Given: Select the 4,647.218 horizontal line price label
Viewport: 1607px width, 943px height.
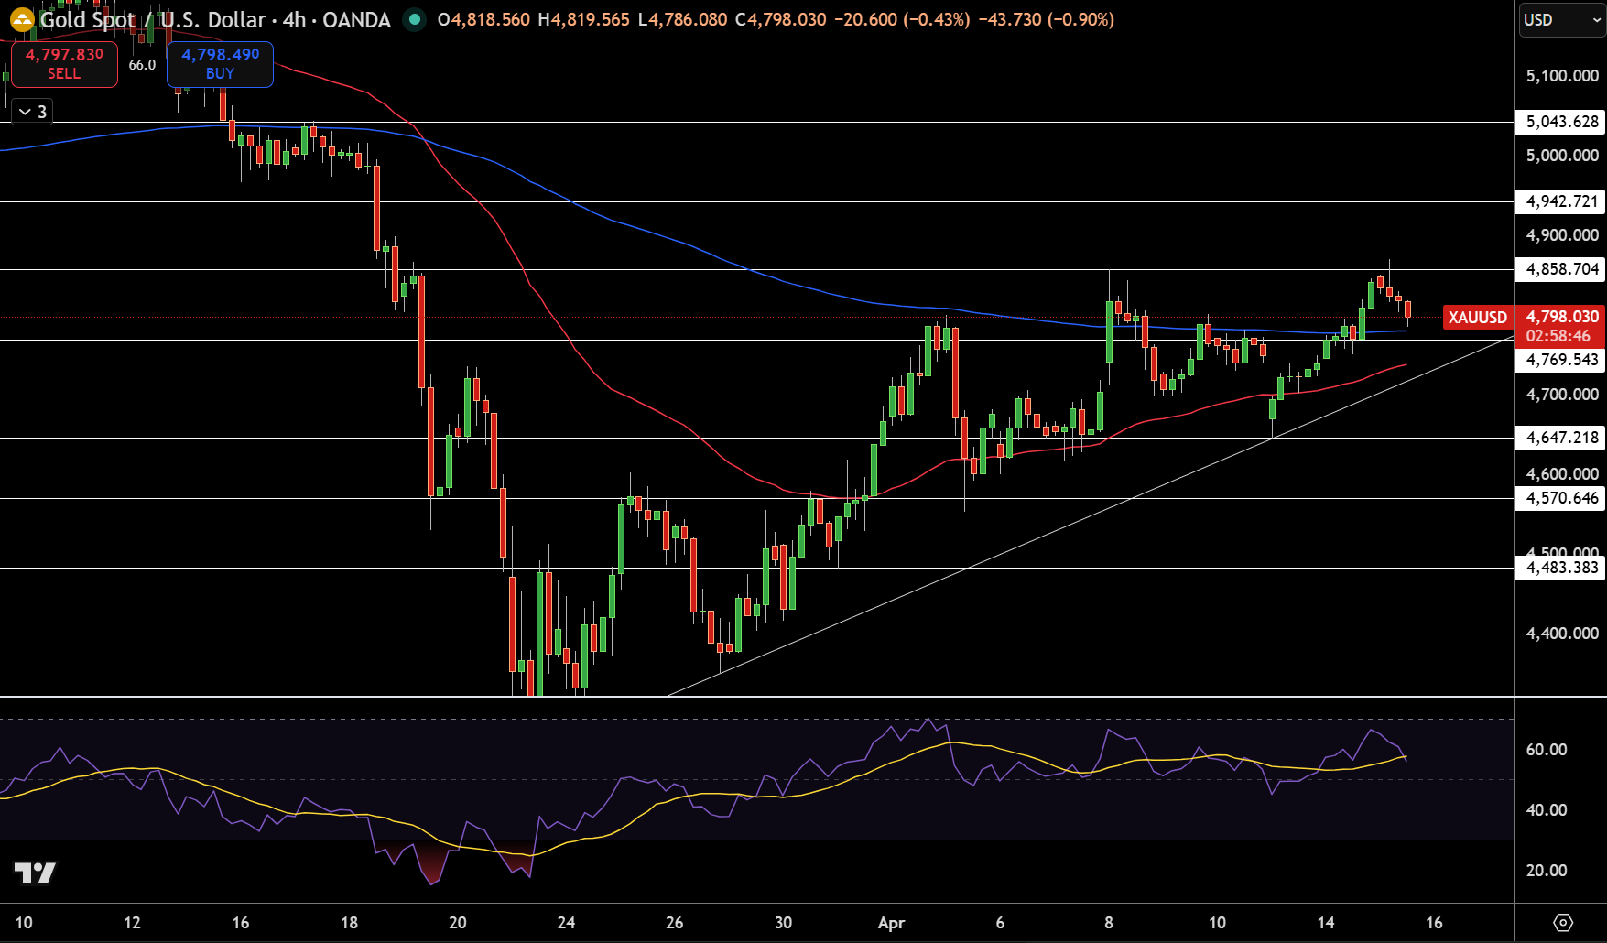Looking at the screenshot, I should point(1562,438).
